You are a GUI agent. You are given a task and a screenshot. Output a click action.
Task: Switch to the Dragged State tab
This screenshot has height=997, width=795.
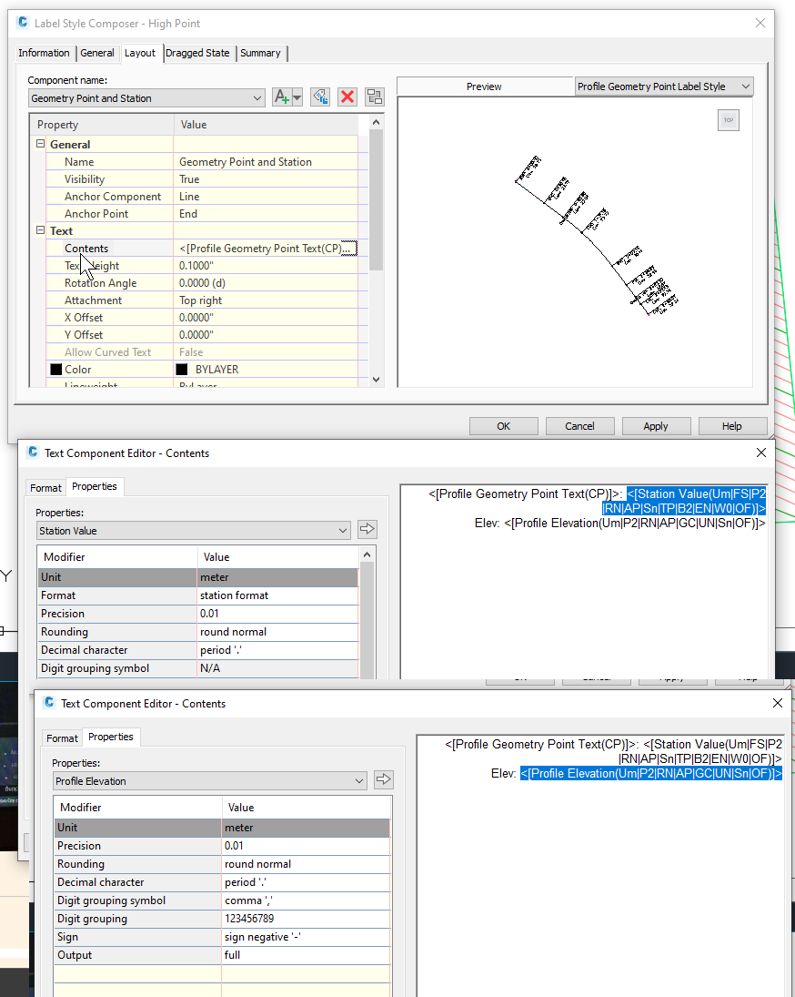coord(198,53)
